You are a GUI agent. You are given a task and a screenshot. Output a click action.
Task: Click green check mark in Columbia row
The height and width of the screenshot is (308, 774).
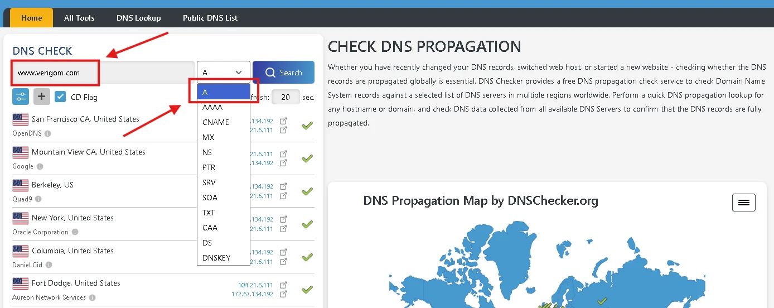(307, 257)
